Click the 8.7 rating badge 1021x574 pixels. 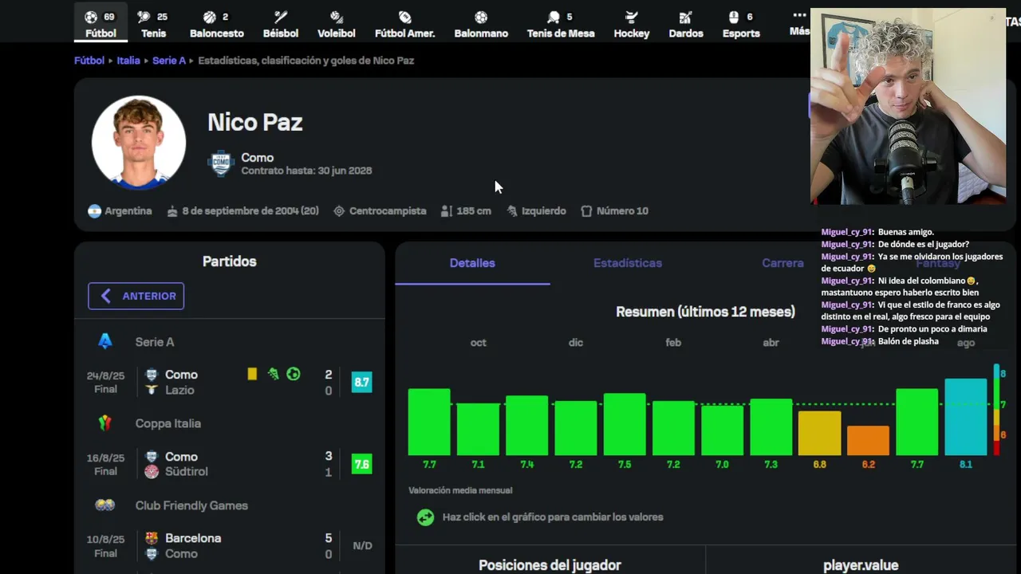[x=361, y=382]
